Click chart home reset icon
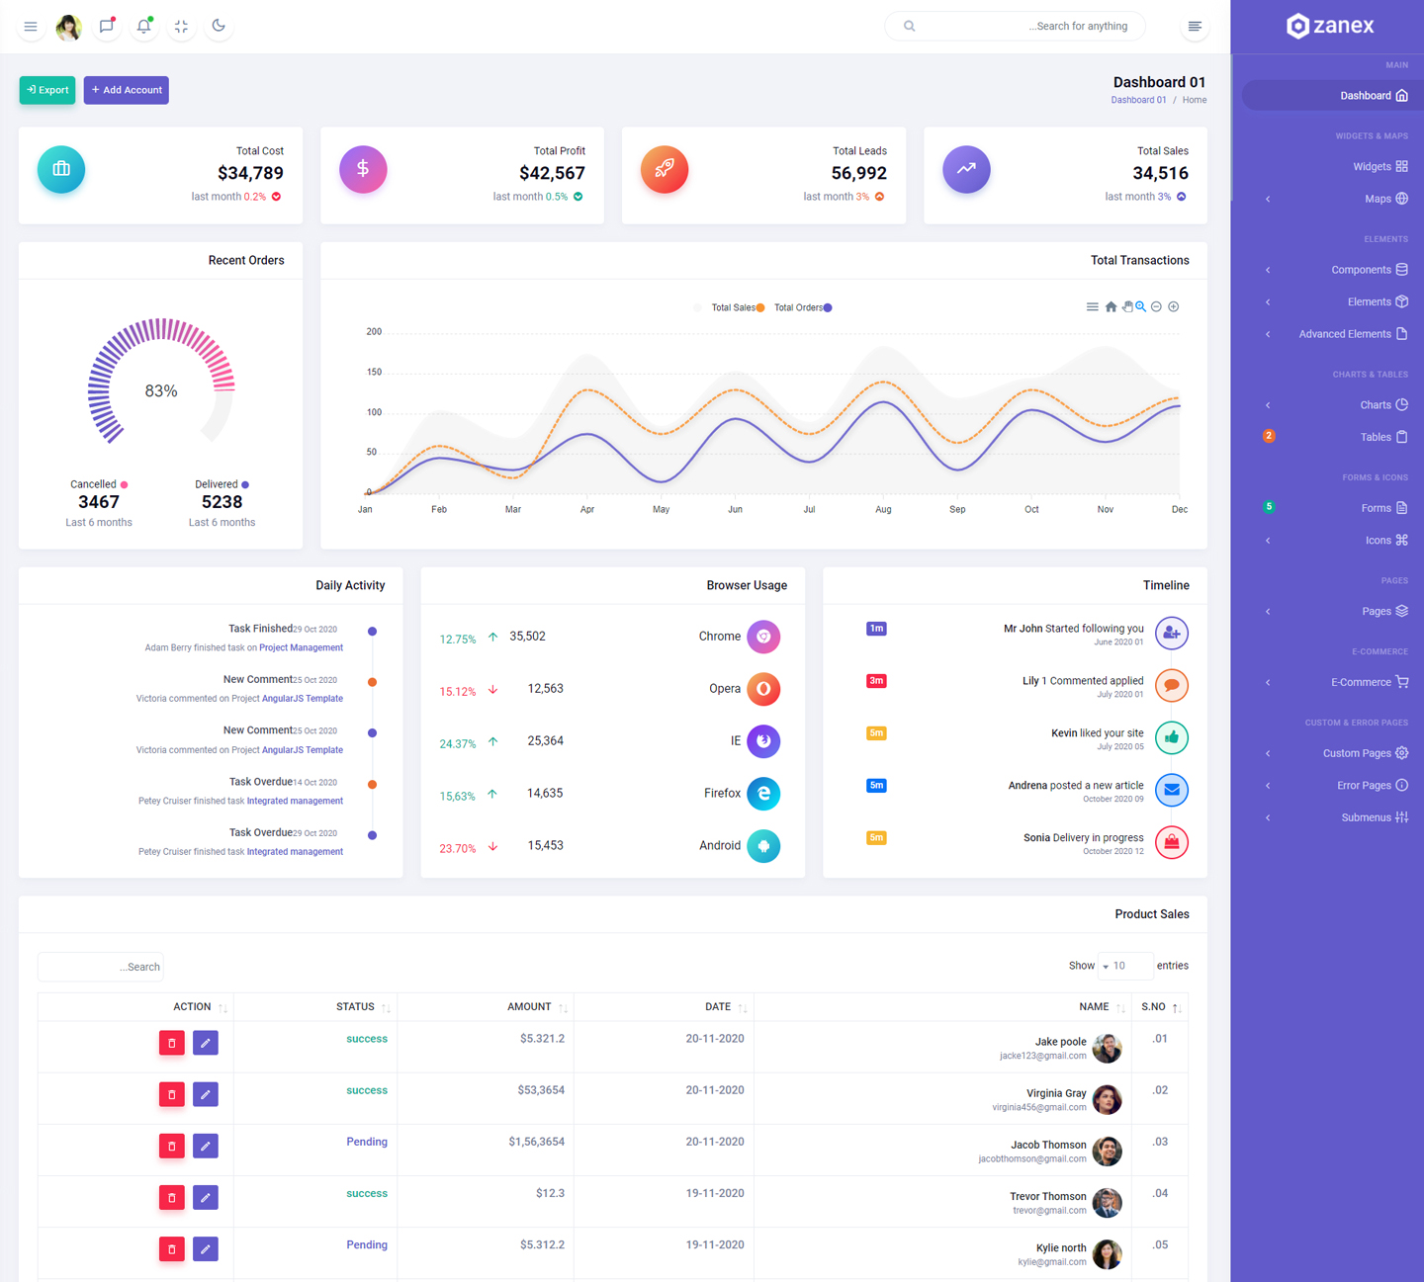 (1111, 307)
